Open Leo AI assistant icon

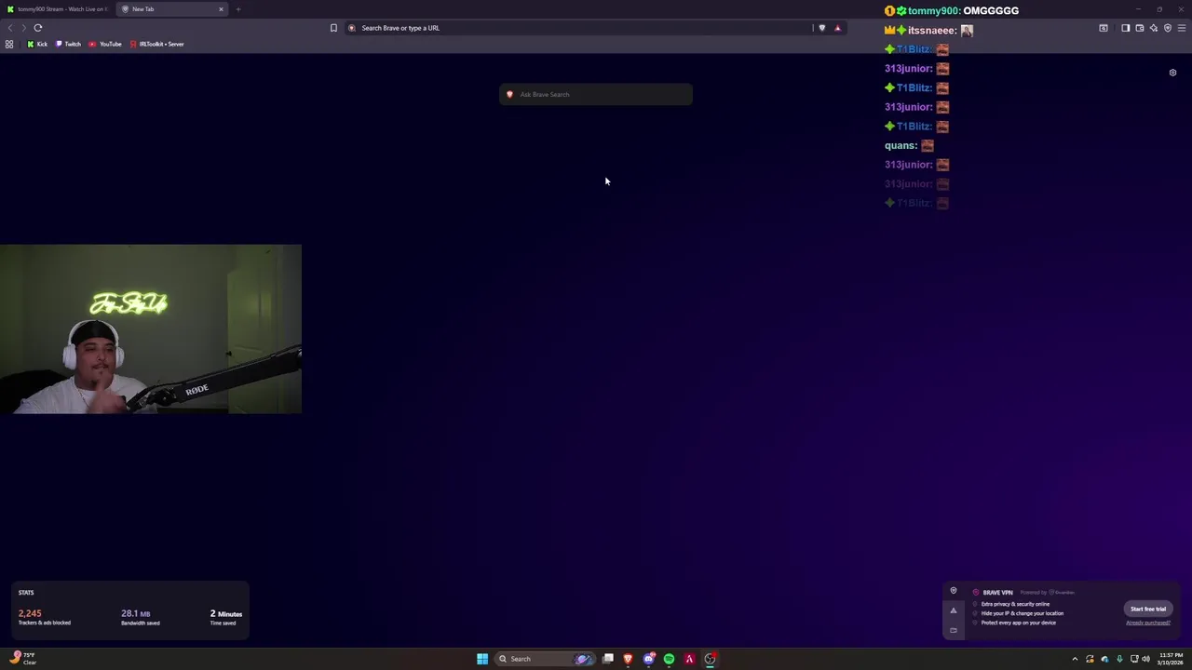pyautogui.click(x=1153, y=28)
